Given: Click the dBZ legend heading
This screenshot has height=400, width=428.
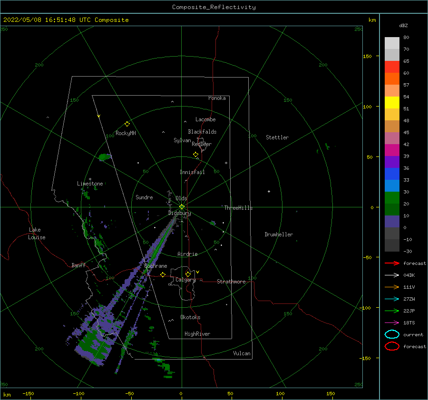Looking at the screenshot, I should [x=403, y=25].
